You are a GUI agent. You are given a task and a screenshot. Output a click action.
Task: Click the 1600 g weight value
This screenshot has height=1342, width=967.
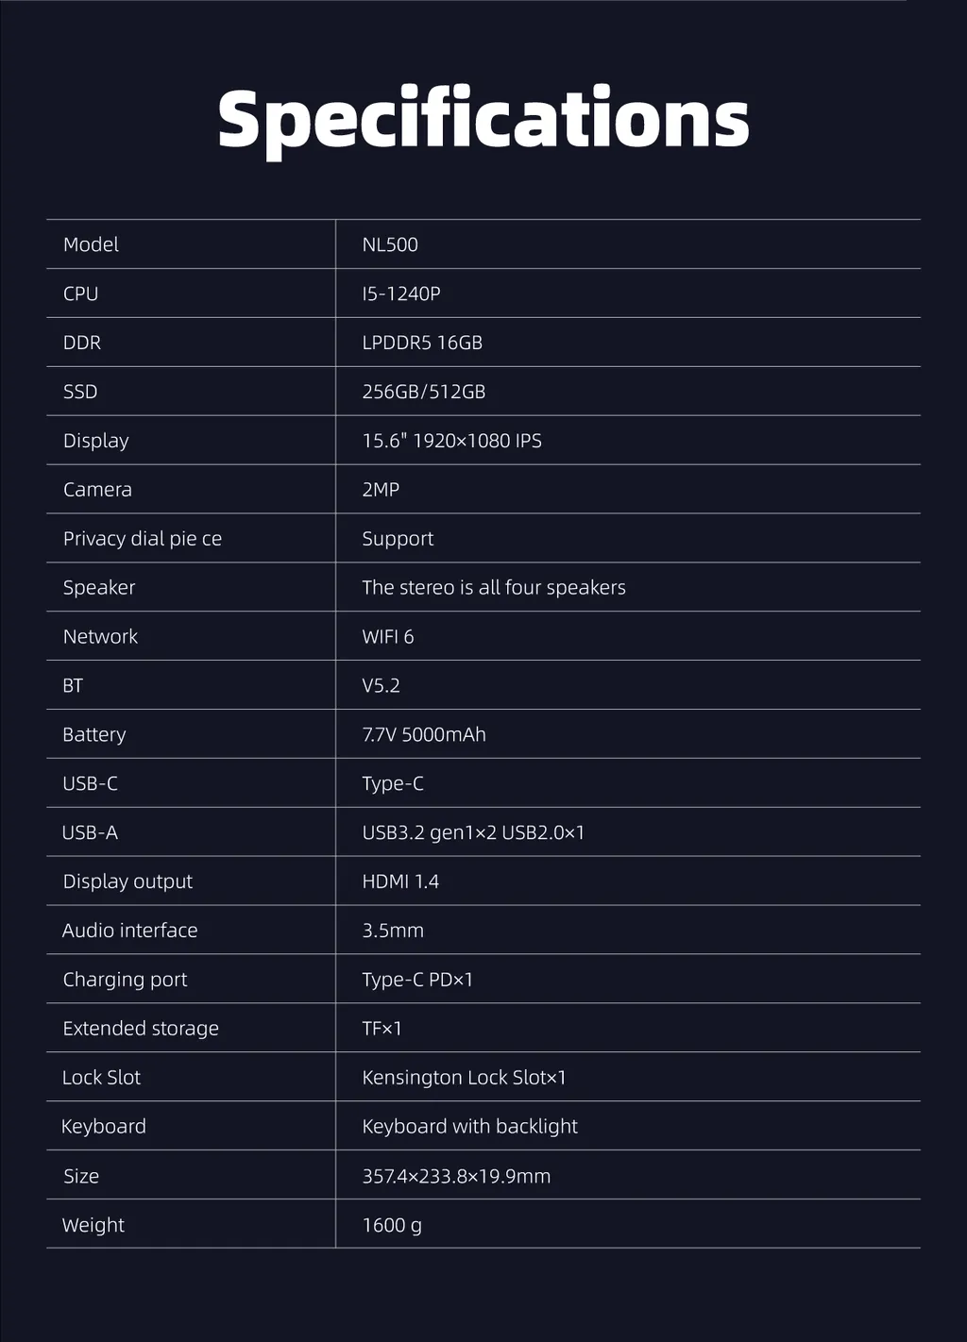392,1225
